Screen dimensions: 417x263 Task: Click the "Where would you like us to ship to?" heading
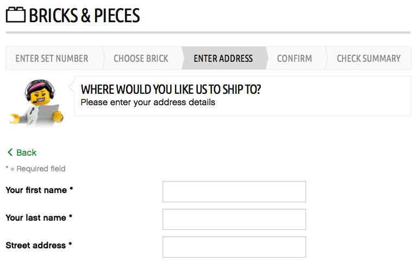(171, 89)
